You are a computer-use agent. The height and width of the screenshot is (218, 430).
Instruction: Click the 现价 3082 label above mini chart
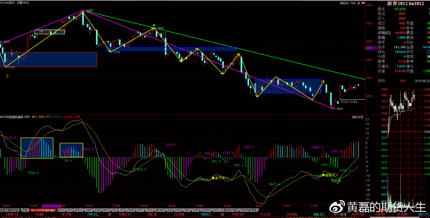(403, 81)
